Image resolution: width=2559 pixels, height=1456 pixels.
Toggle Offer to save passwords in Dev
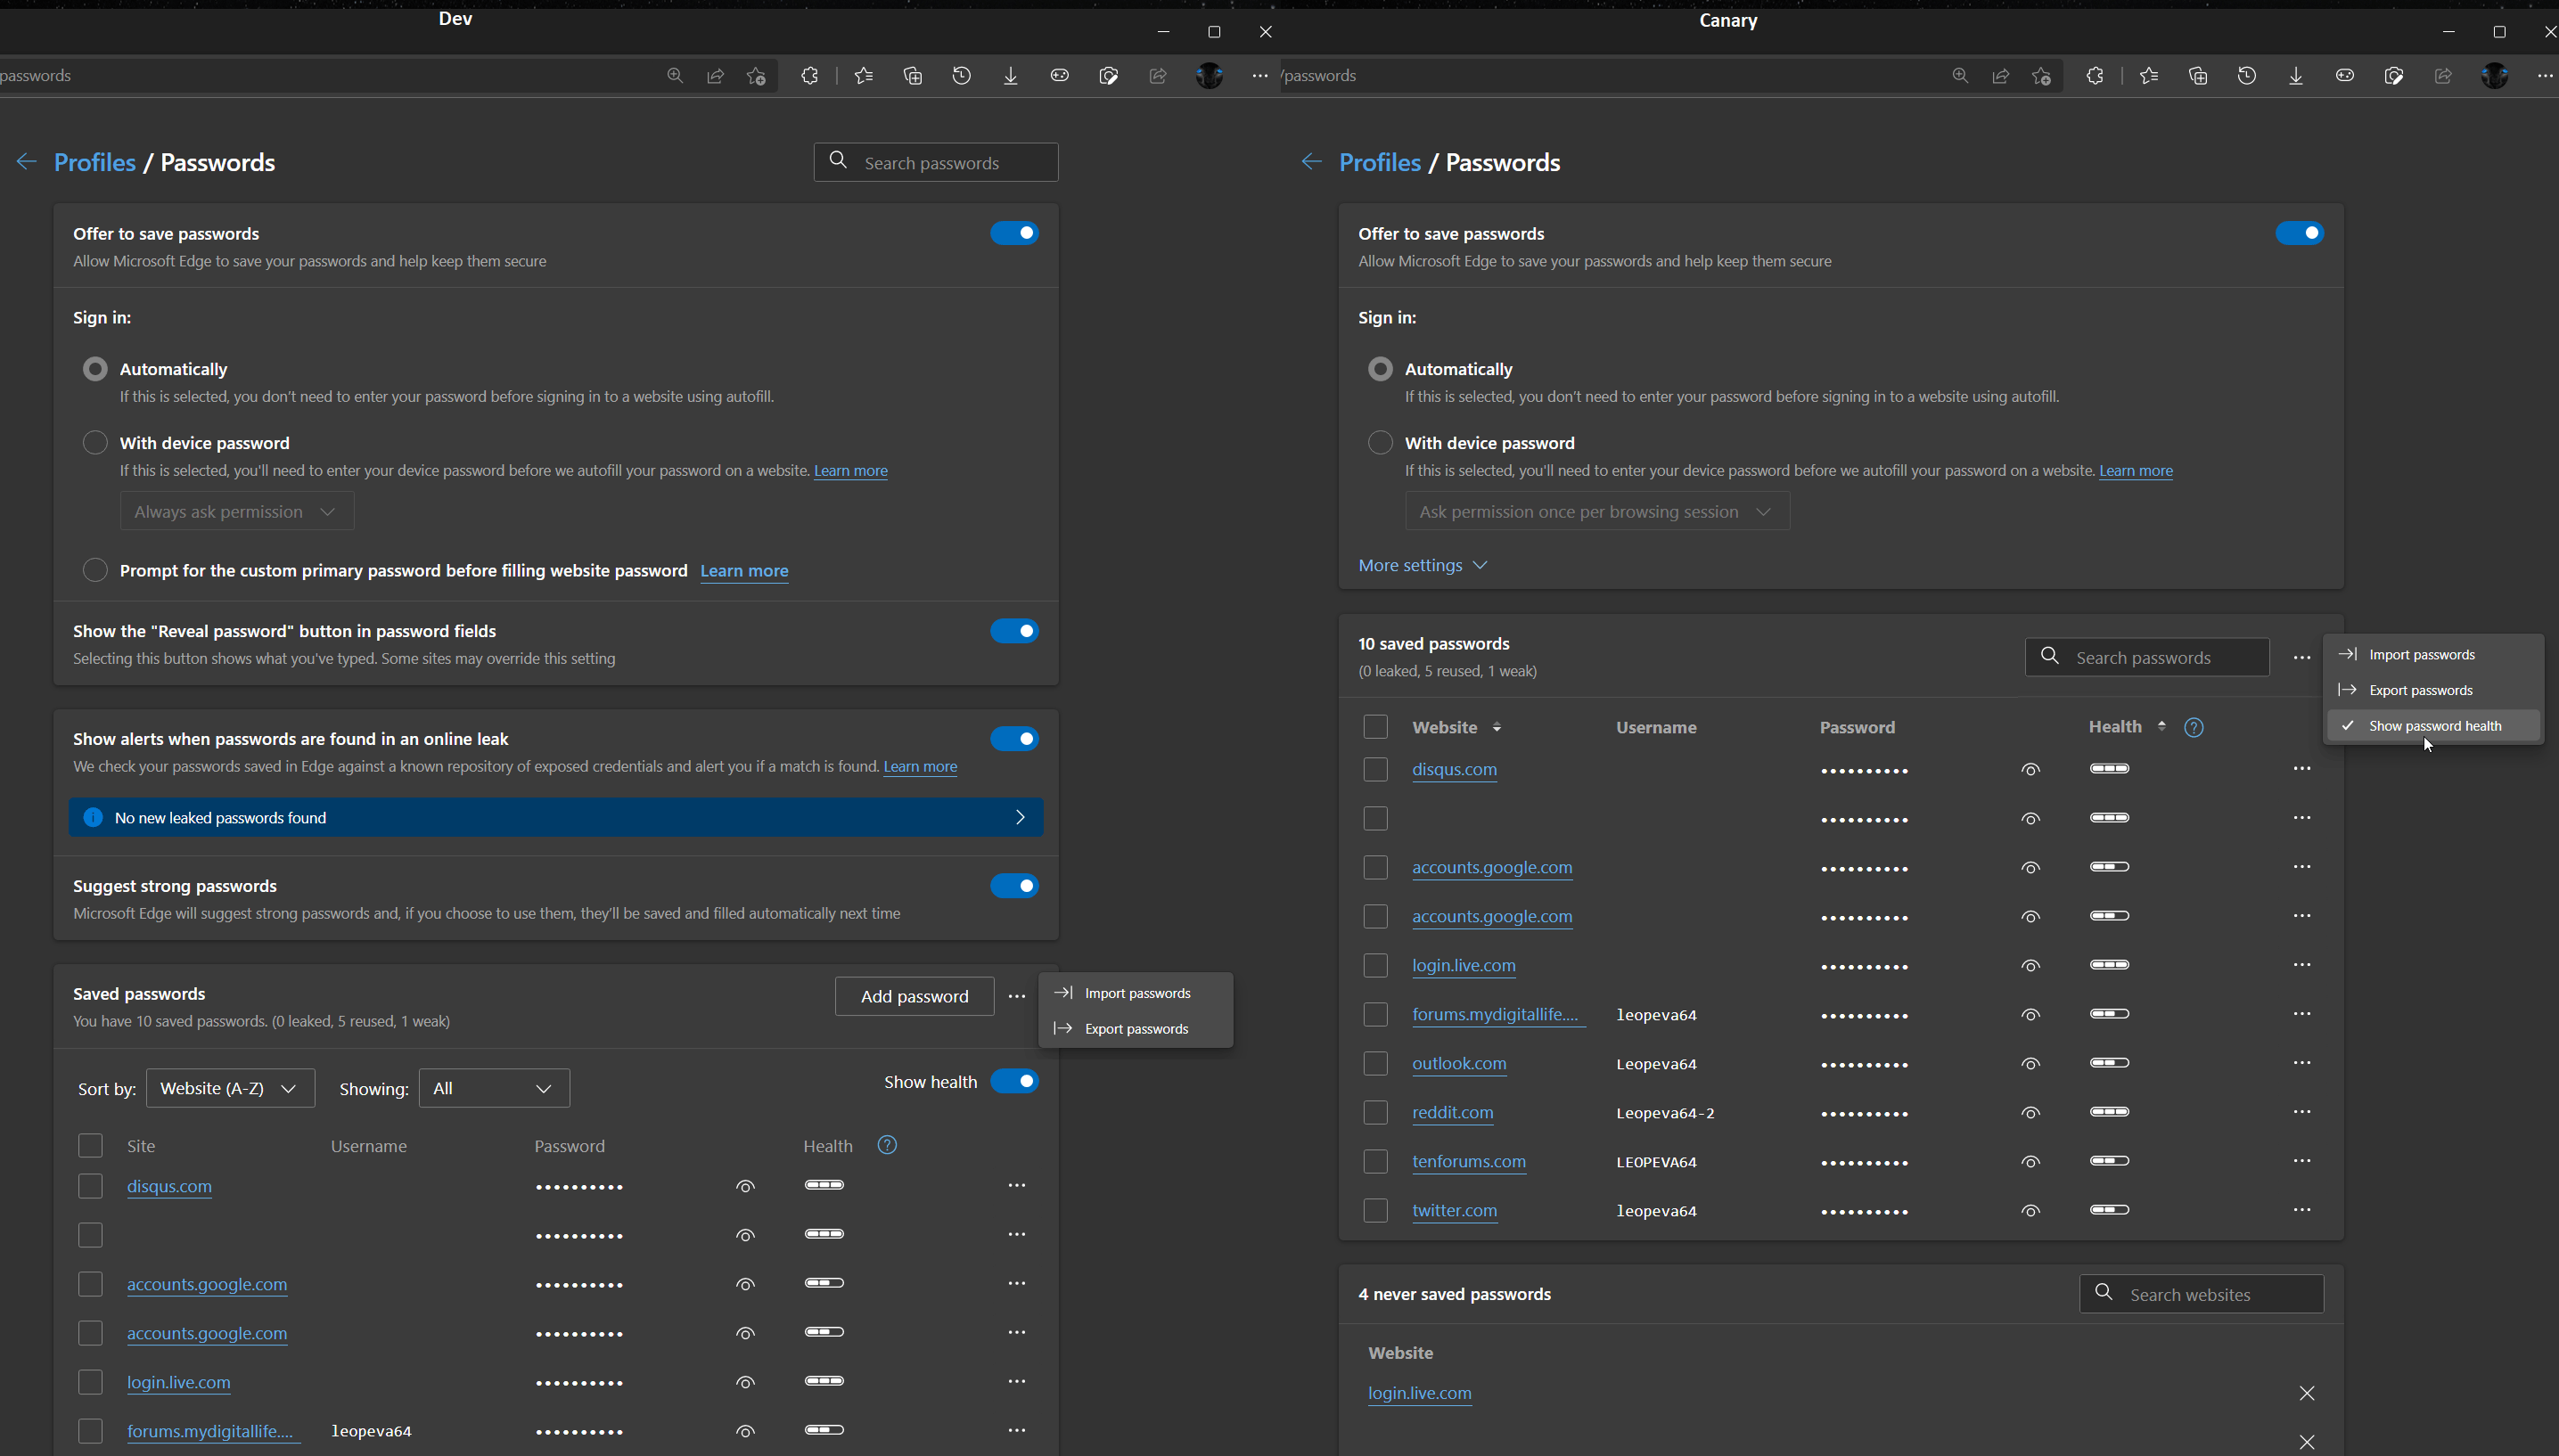1014,233
